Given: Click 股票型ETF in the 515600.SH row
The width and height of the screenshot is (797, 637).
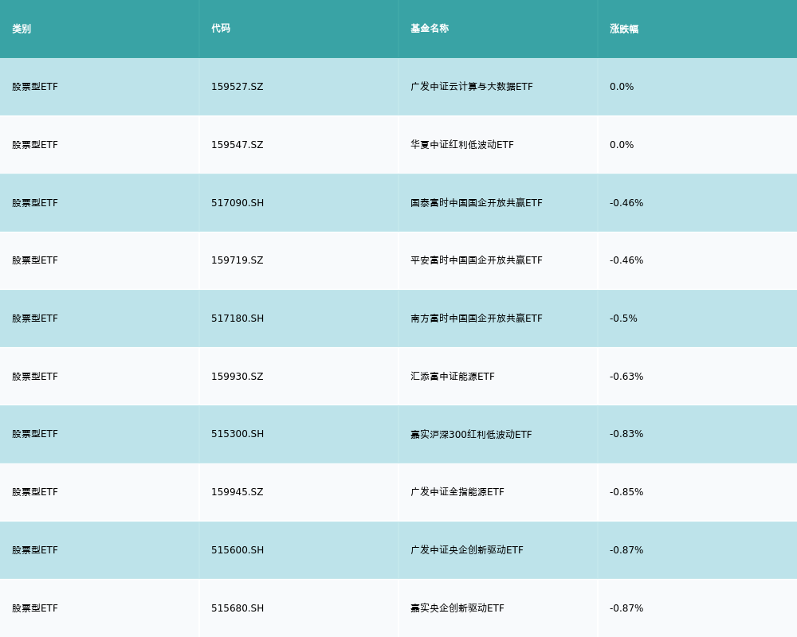Looking at the screenshot, I should pyautogui.click(x=35, y=550).
